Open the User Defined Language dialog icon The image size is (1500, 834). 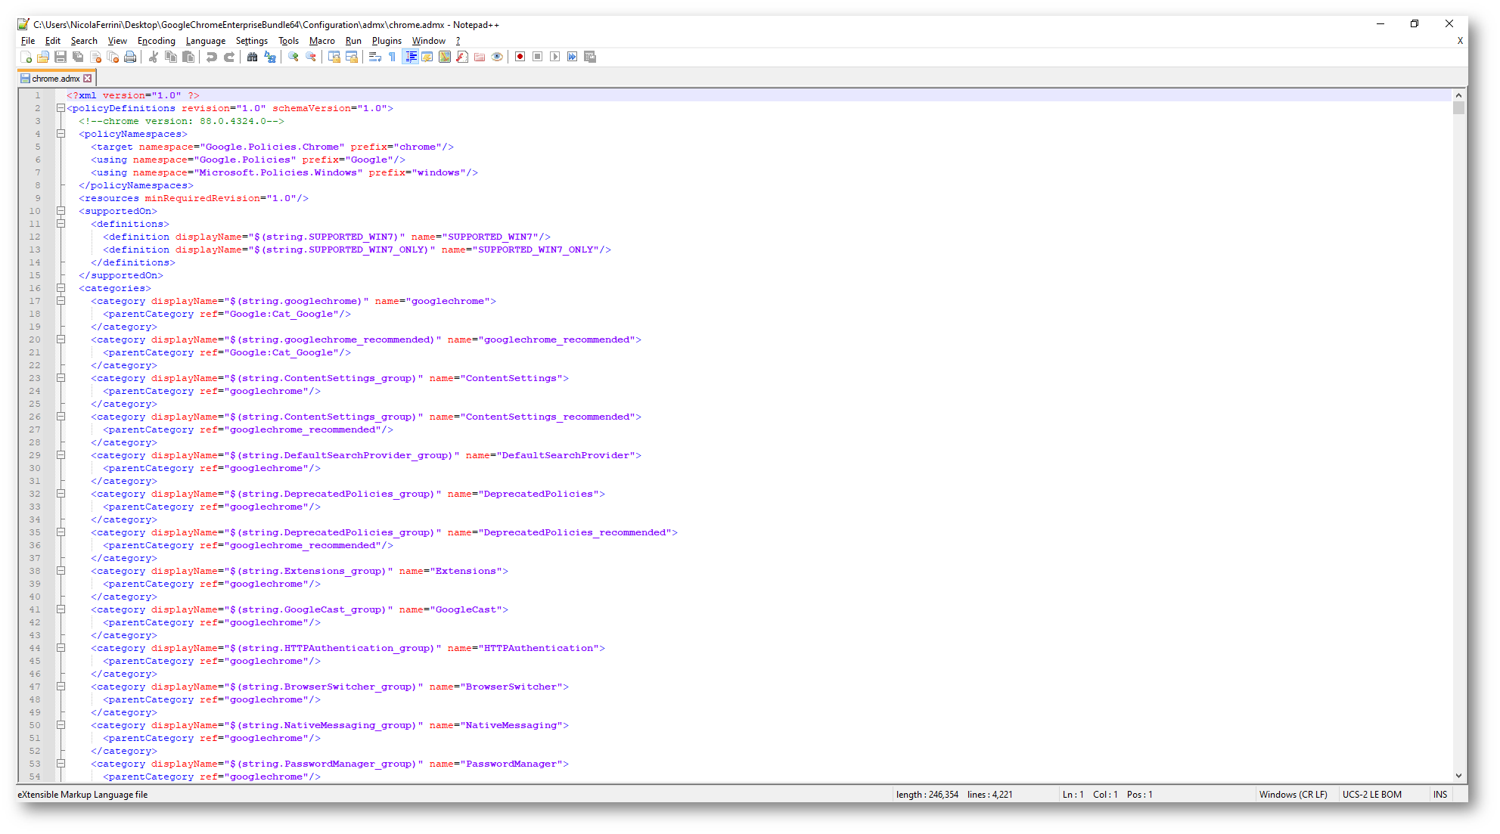[427, 57]
